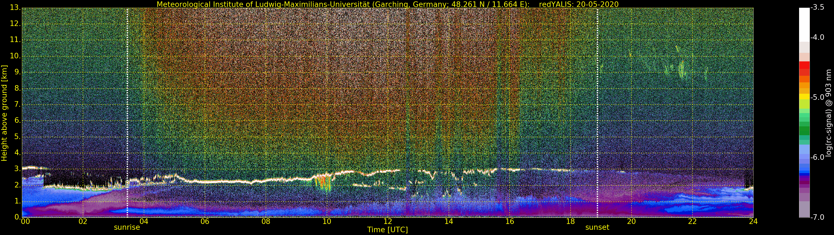Click the white segment atop the colorbar
Viewport: 834px width, 235px height.
coord(804,25)
